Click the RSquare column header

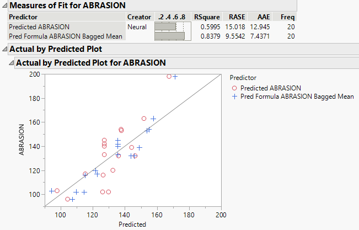206,17
